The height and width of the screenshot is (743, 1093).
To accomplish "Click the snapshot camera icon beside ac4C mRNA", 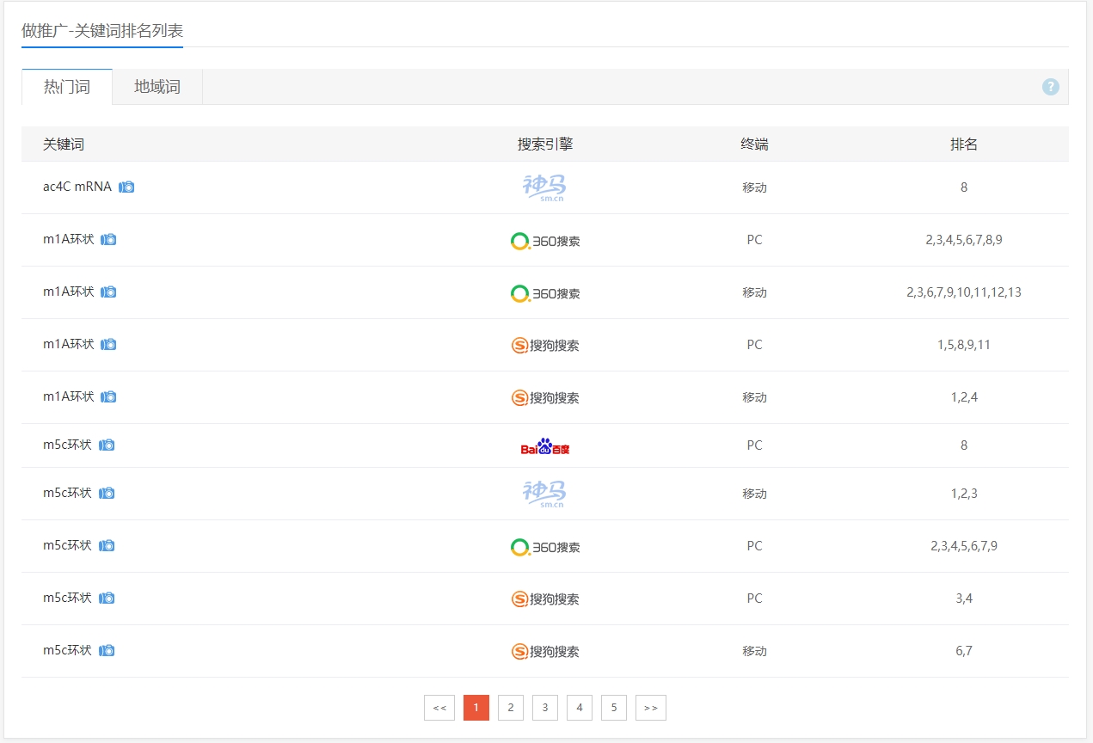I will click(126, 187).
